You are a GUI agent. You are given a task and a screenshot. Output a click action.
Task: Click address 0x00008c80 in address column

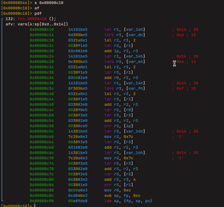click(x=41, y=179)
